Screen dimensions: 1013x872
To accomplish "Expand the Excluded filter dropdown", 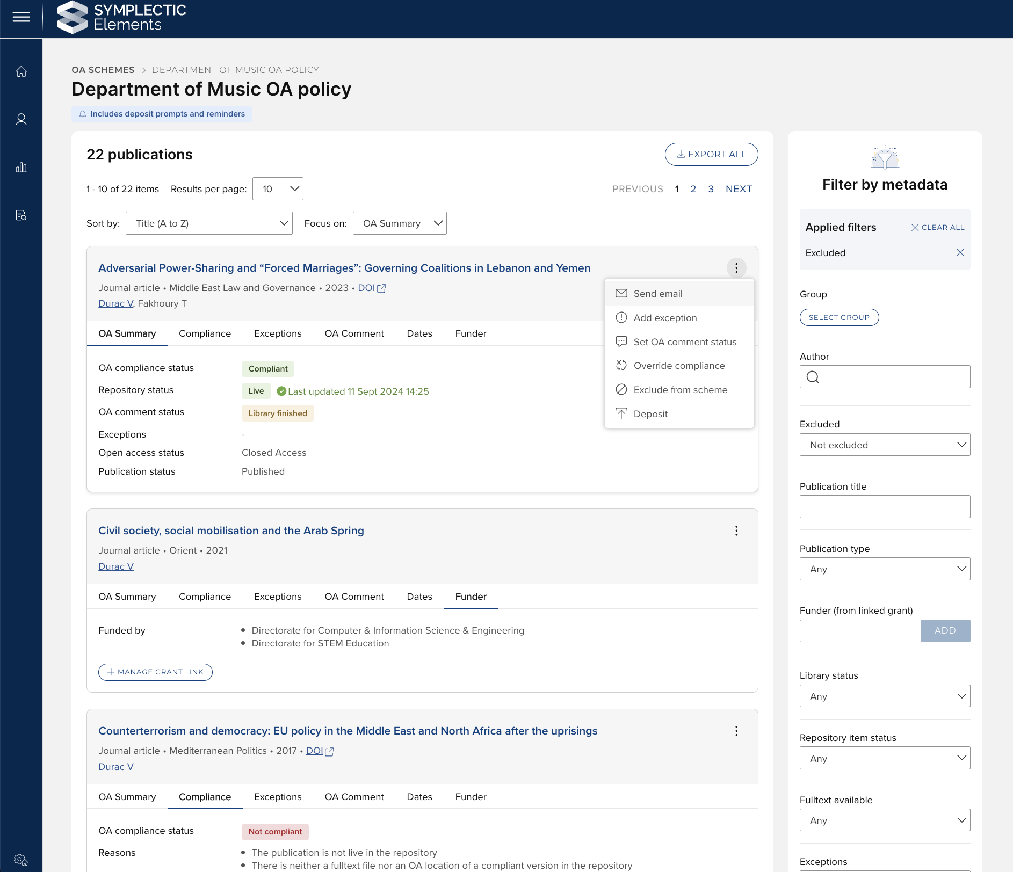I will (x=885, y=445).
